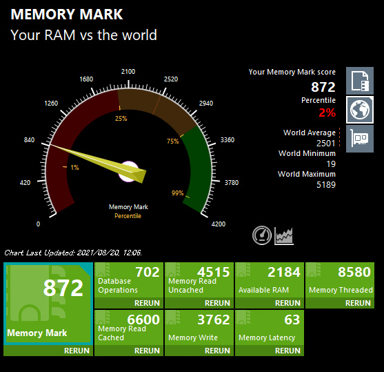Image resolution: width=384 pixels, height=372 pixels.
Task: Open the baseline results file icon
Action: tap(360, 81)
